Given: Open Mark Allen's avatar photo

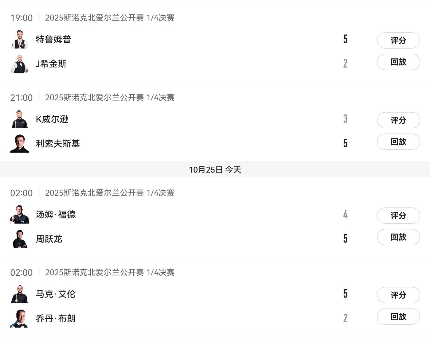Looking at the screenshot, I should [x=20, y=294].
